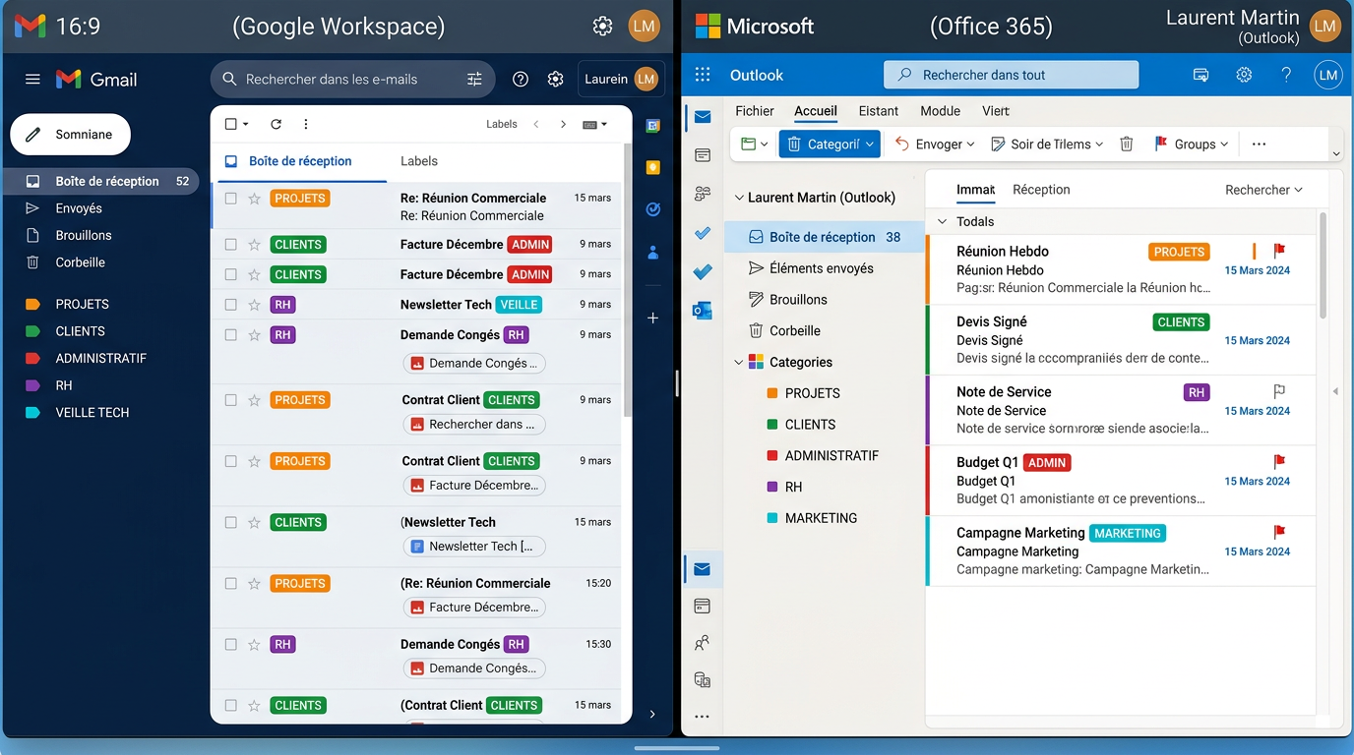The width and height of the screenshot is (1354, 755).
Task: Open Outlook app launcher grid icon
Action: [x=703, y=75]
